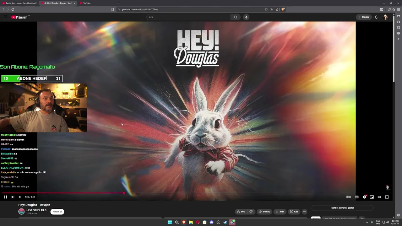Click the İndir download button
This screenshot has height=226, width=402.
click(280, 212)
